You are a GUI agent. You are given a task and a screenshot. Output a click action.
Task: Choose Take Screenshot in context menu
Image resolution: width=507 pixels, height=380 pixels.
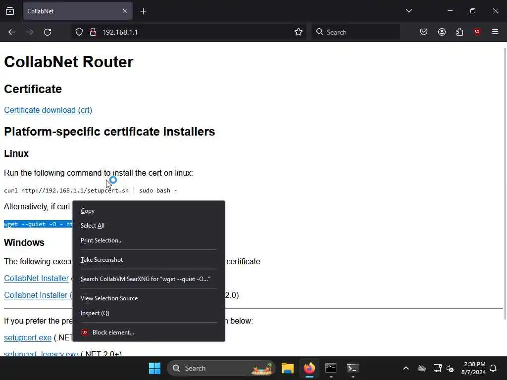tap(149, 260)
